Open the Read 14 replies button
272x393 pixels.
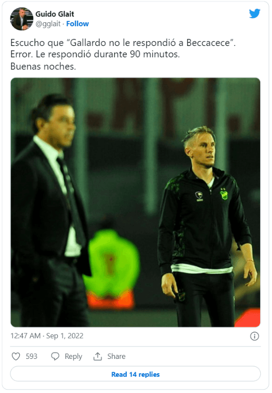(136, 374)
